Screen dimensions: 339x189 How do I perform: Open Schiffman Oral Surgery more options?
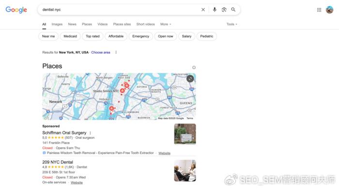pos(90,133)
